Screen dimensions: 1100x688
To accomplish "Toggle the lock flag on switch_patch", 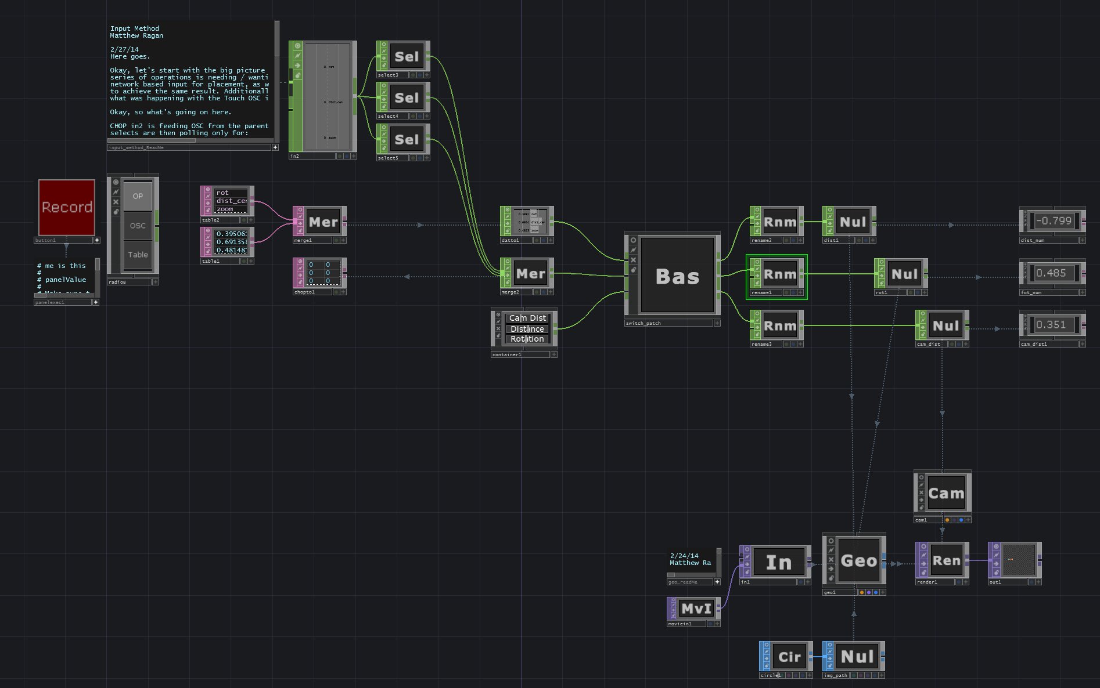I will tap(633, 270).
